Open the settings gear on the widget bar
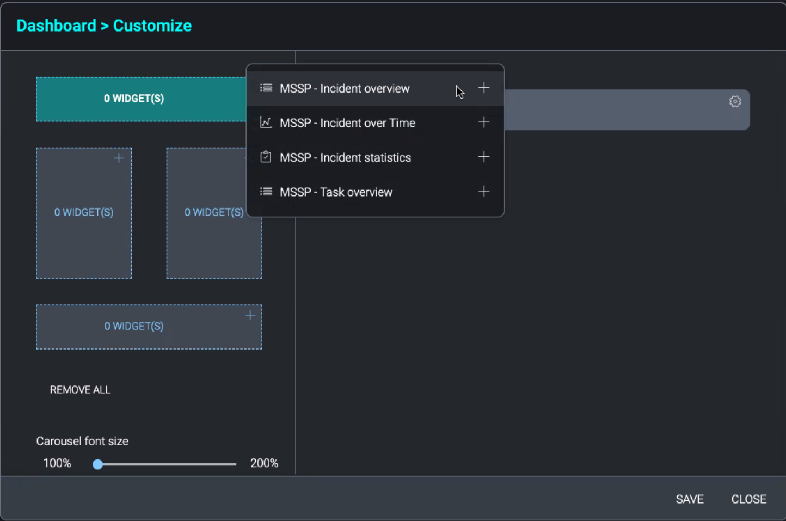Screen dimensions: 786x521 tap(735, 101)
